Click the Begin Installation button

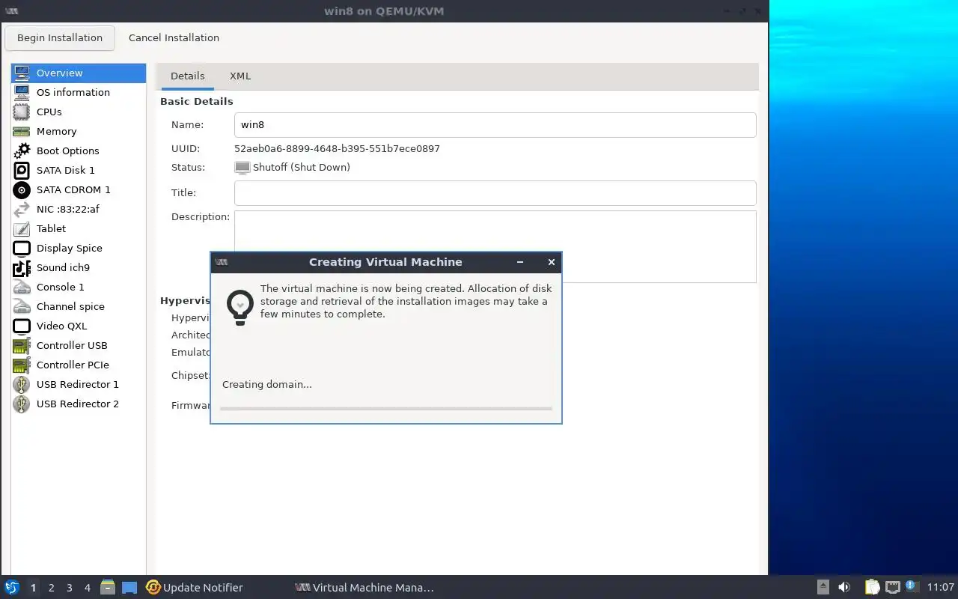pyautogui.click(x=60, y=37)
